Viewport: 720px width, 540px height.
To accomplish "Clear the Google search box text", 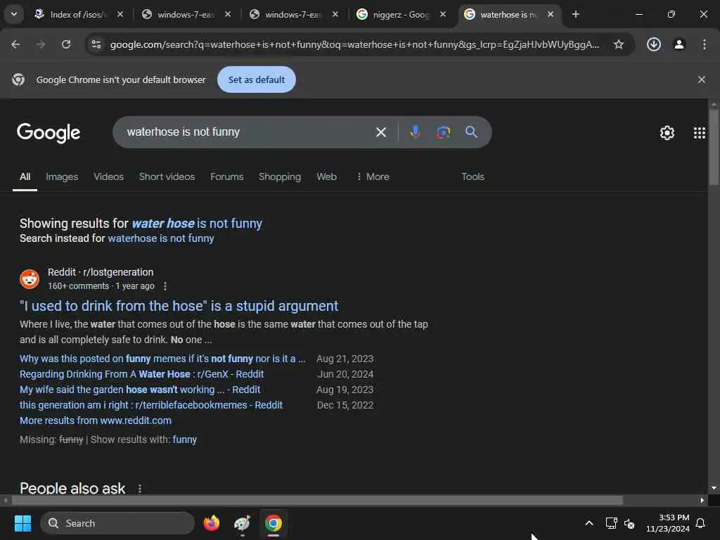I will (381, 132).
